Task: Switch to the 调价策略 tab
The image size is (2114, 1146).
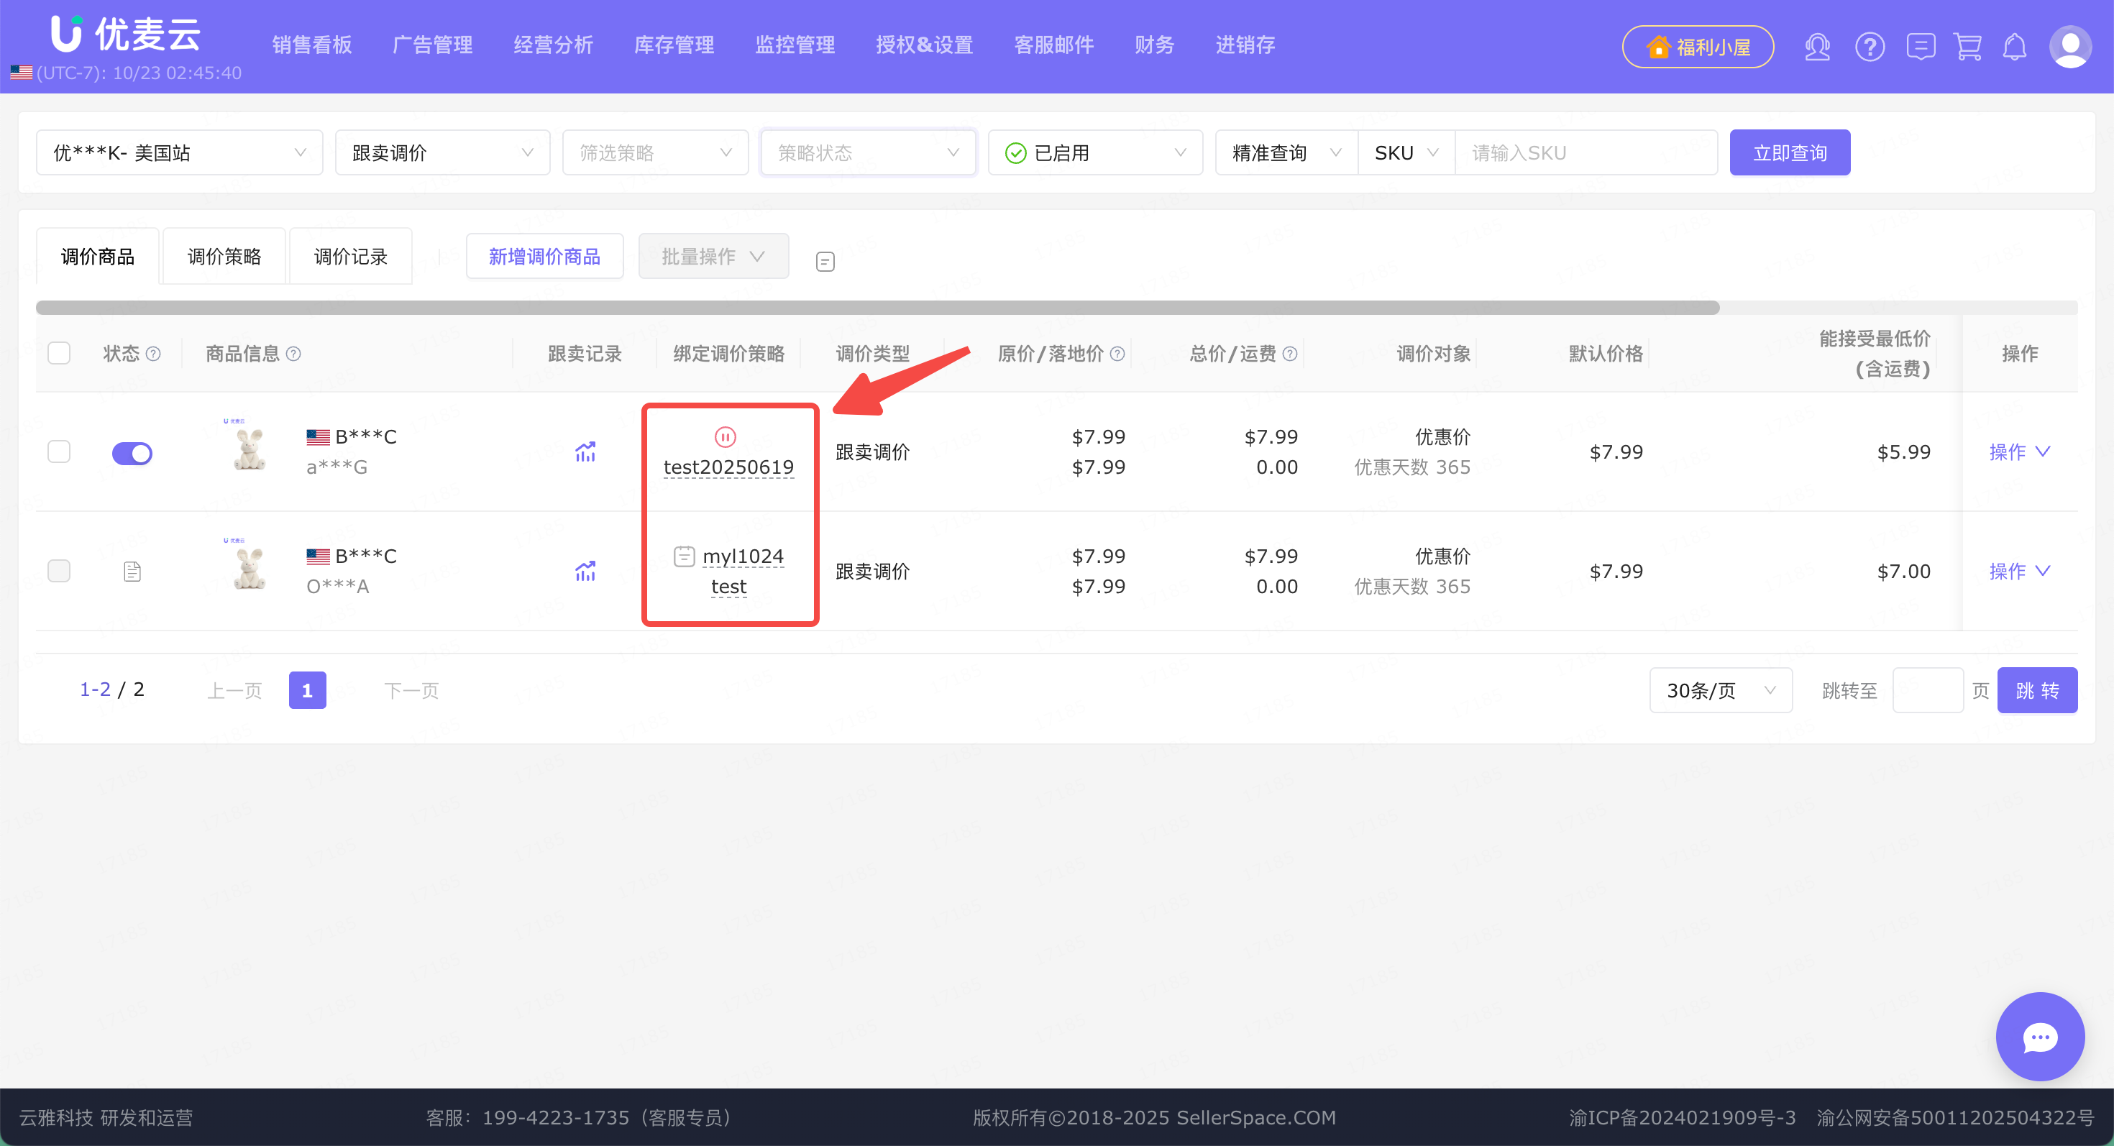Action: 224,257
